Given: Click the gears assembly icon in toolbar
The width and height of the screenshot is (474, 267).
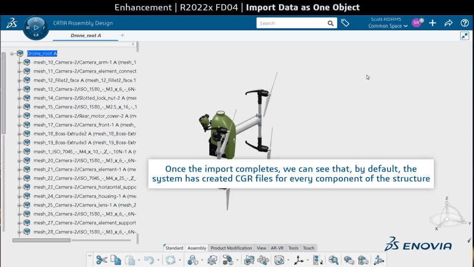Looking at the screenshot, I should click(263, 260).
